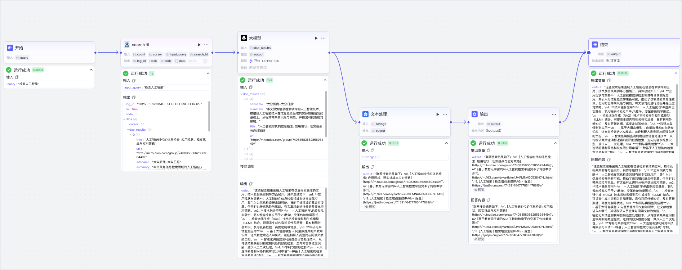Open the search node more options menu
The image size is (682, 270).
(x=206, y=45)
